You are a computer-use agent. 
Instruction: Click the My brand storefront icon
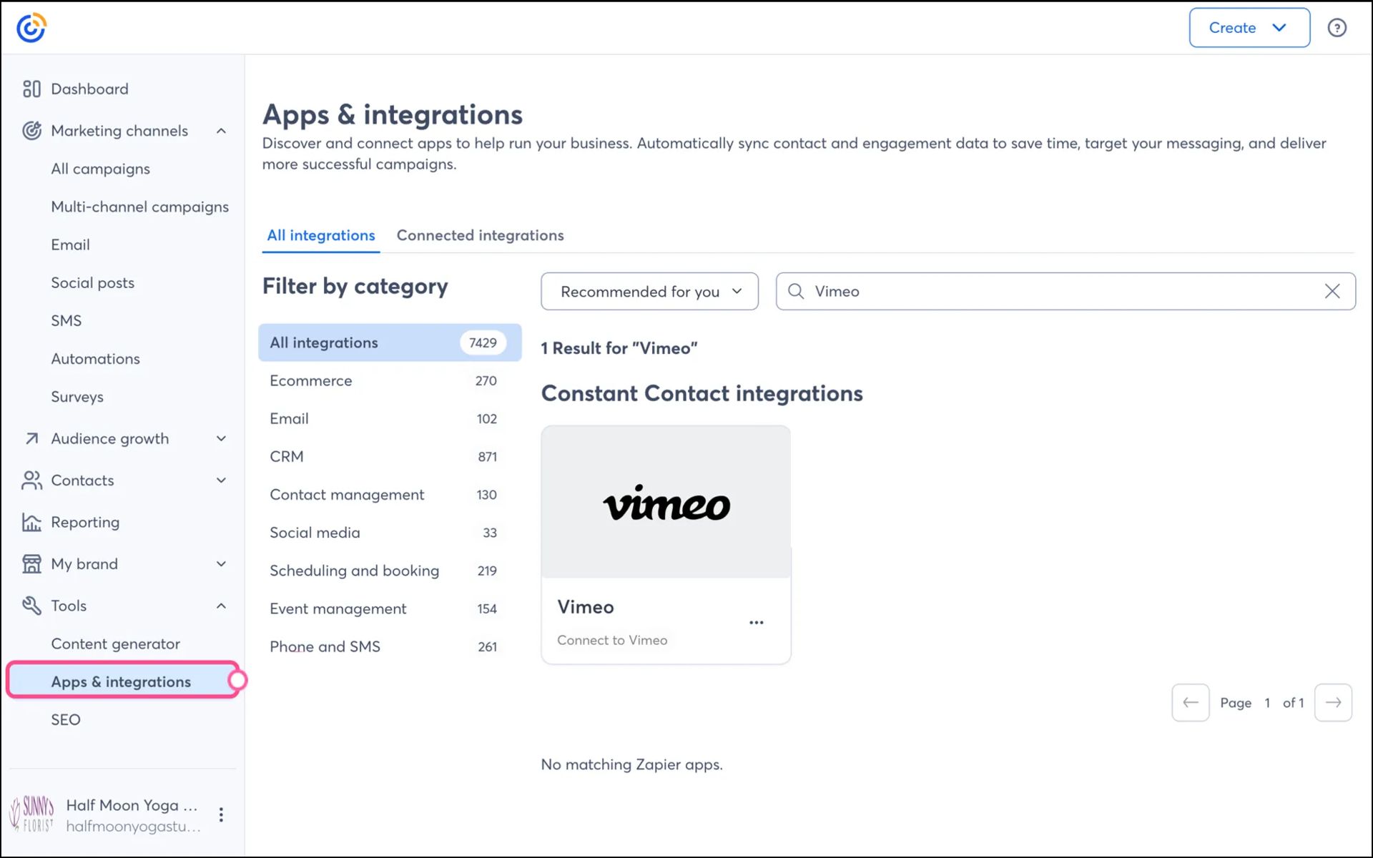click(x=31, y=564)
